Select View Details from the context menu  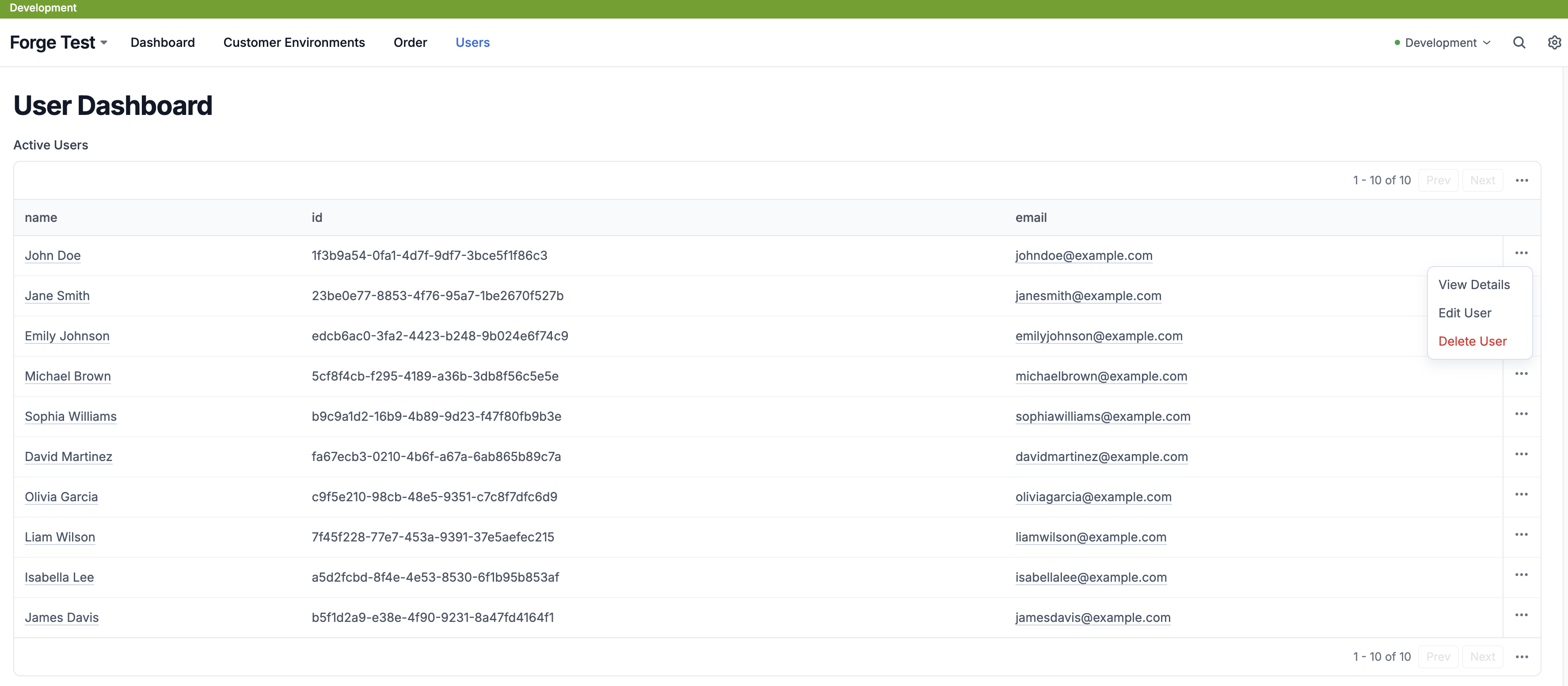[x=1474, y=284]
